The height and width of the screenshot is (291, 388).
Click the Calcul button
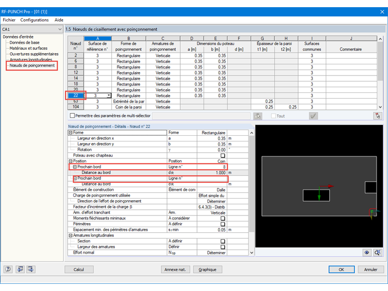(79, 270)
